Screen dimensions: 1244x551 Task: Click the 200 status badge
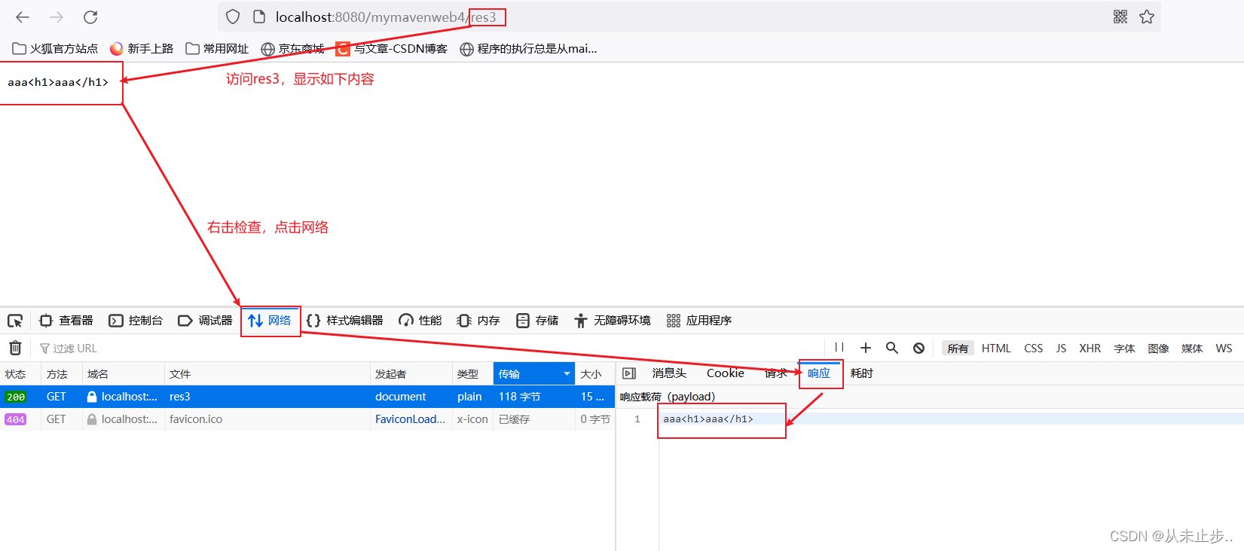coord(16,397)
